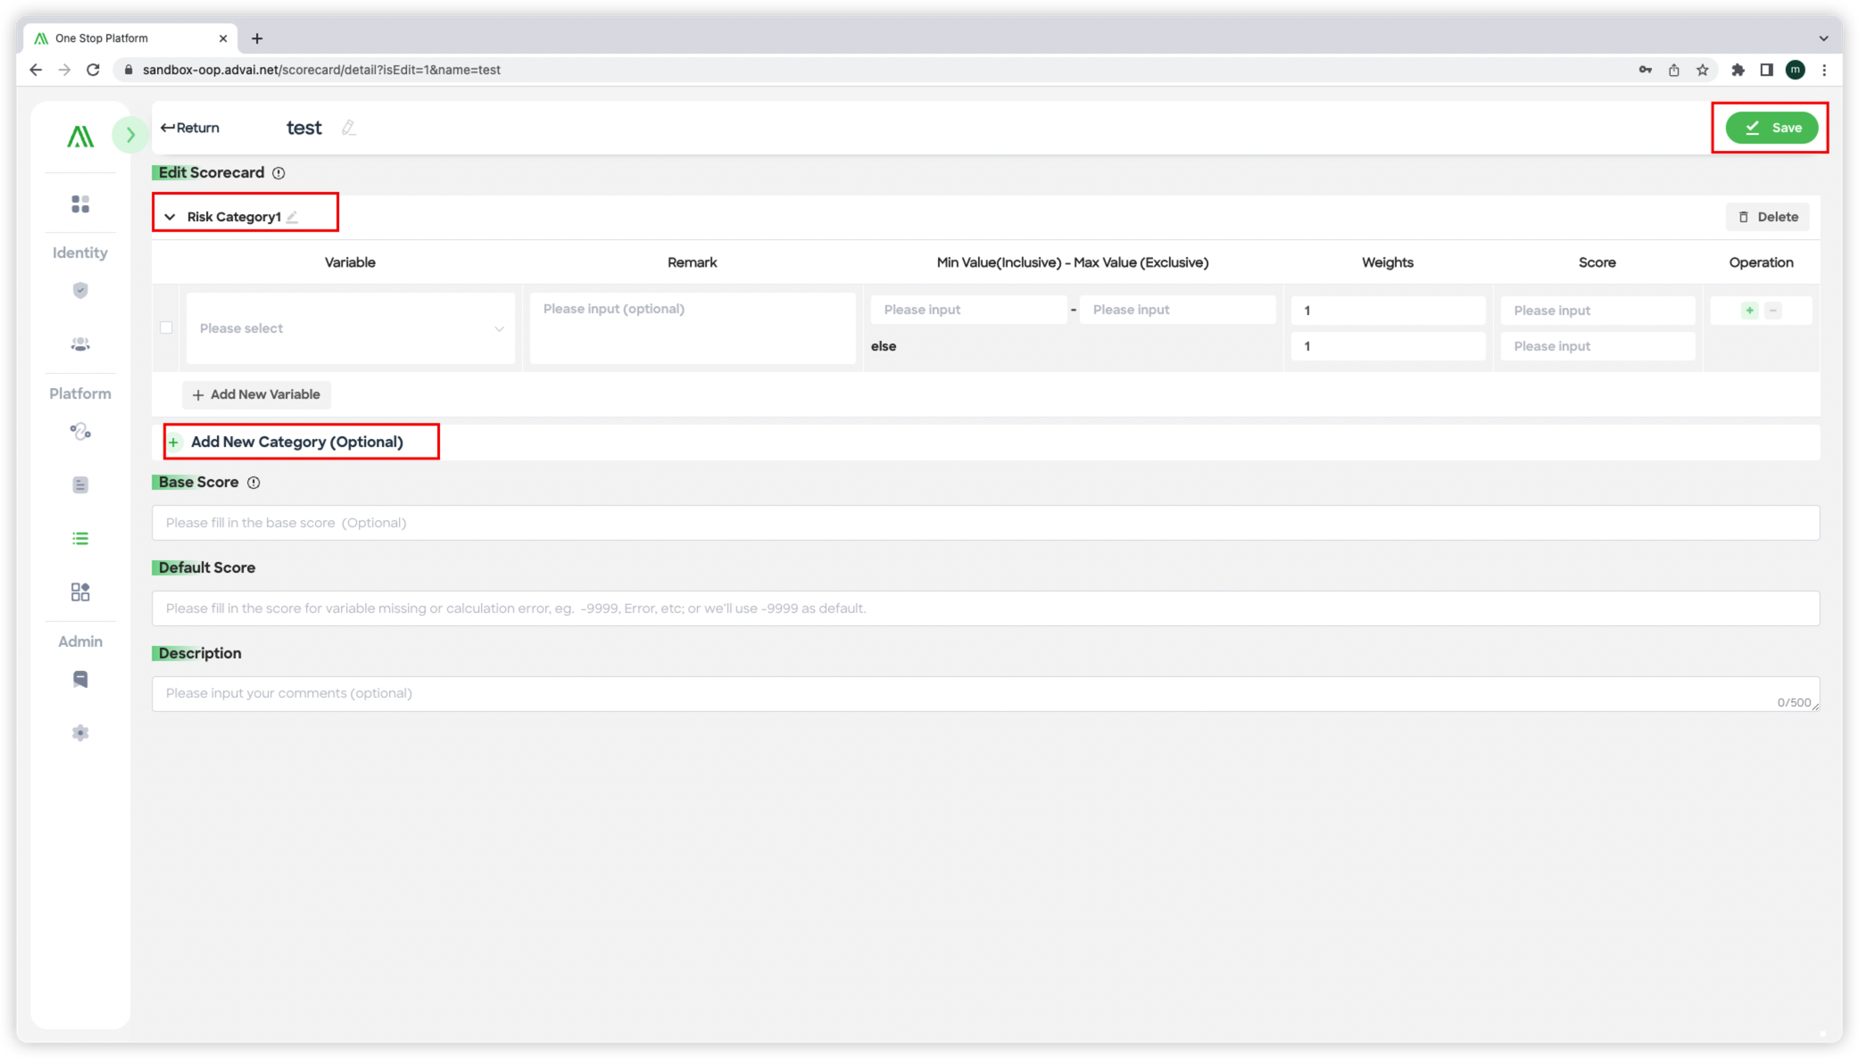Click the info icon next to Base Score
The width and height of the screenshot is (1859, 1059).
coord(253,483)
